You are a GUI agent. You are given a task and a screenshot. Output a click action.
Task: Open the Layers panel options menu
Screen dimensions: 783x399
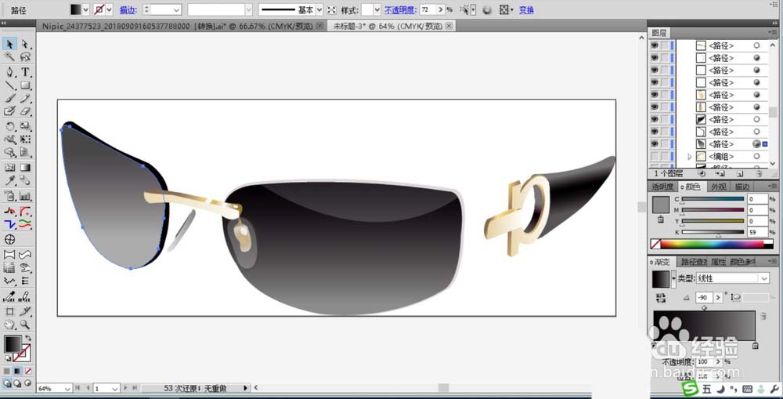coord(773,32)
